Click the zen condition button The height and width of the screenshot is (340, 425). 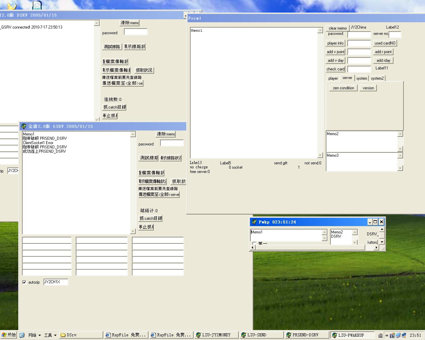pyautogui.click(x=343, y=88)
